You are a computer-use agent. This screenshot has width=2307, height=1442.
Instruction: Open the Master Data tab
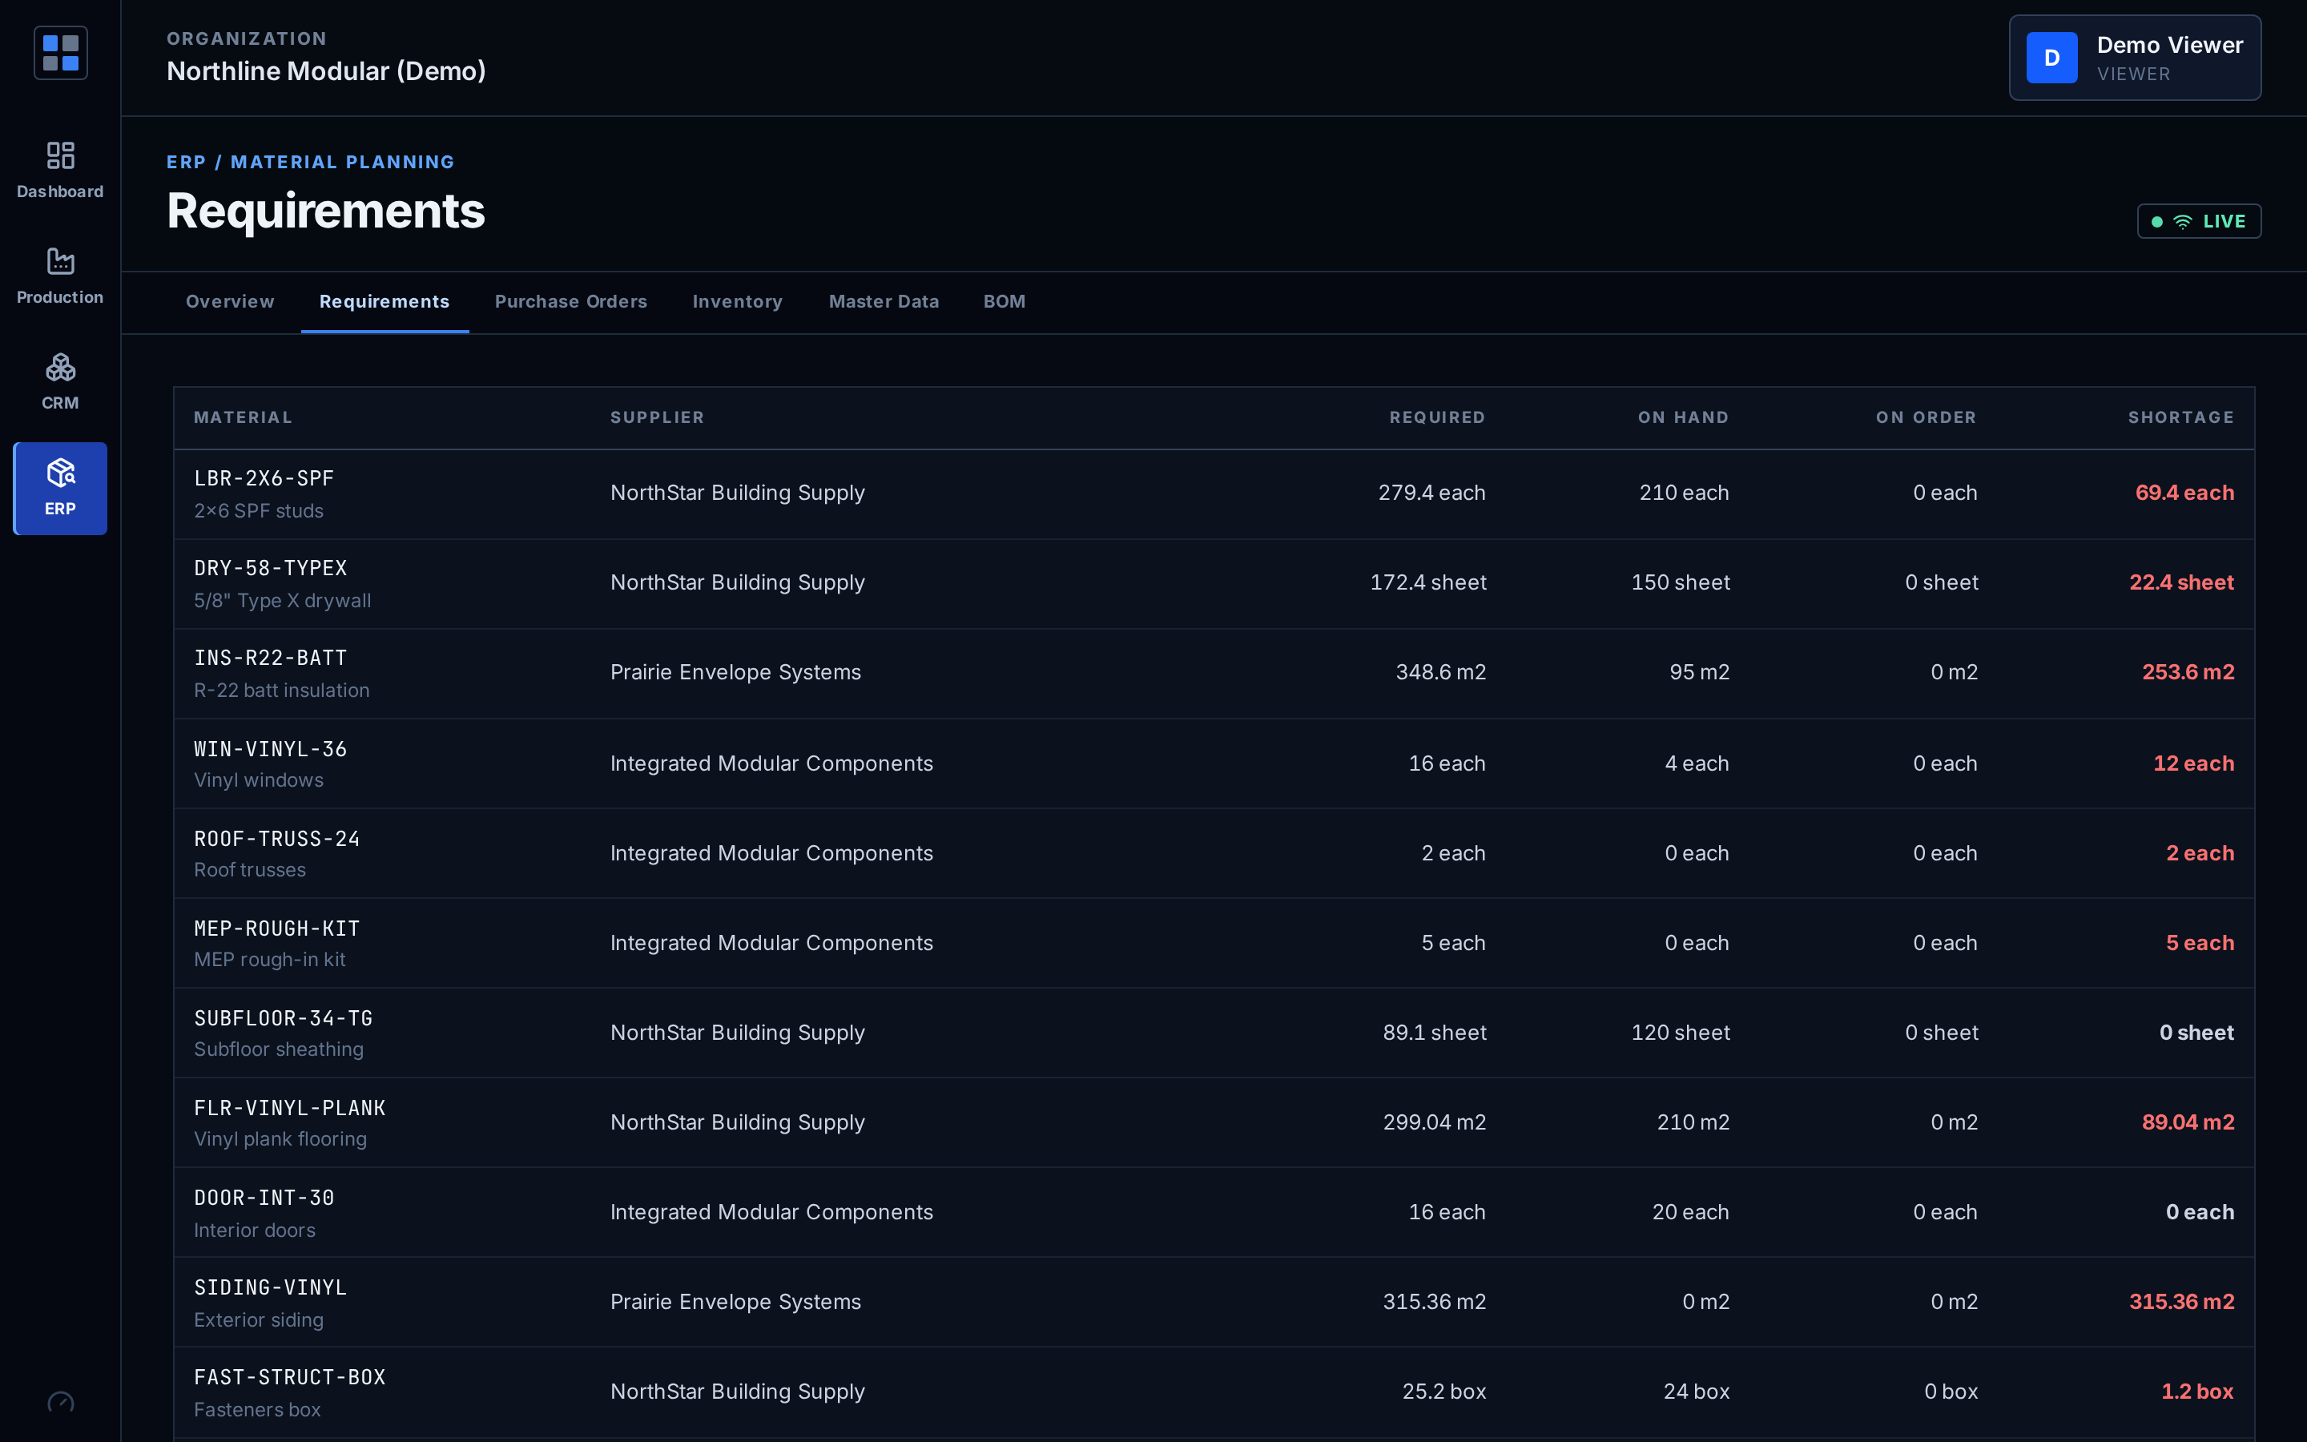pyautogui.click(x=884, y=301)
